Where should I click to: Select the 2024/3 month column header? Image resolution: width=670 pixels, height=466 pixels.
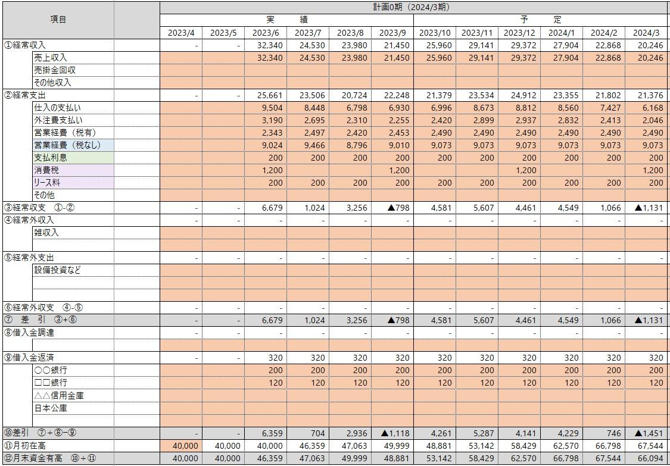pyautogui.click(x=646, y=33)
